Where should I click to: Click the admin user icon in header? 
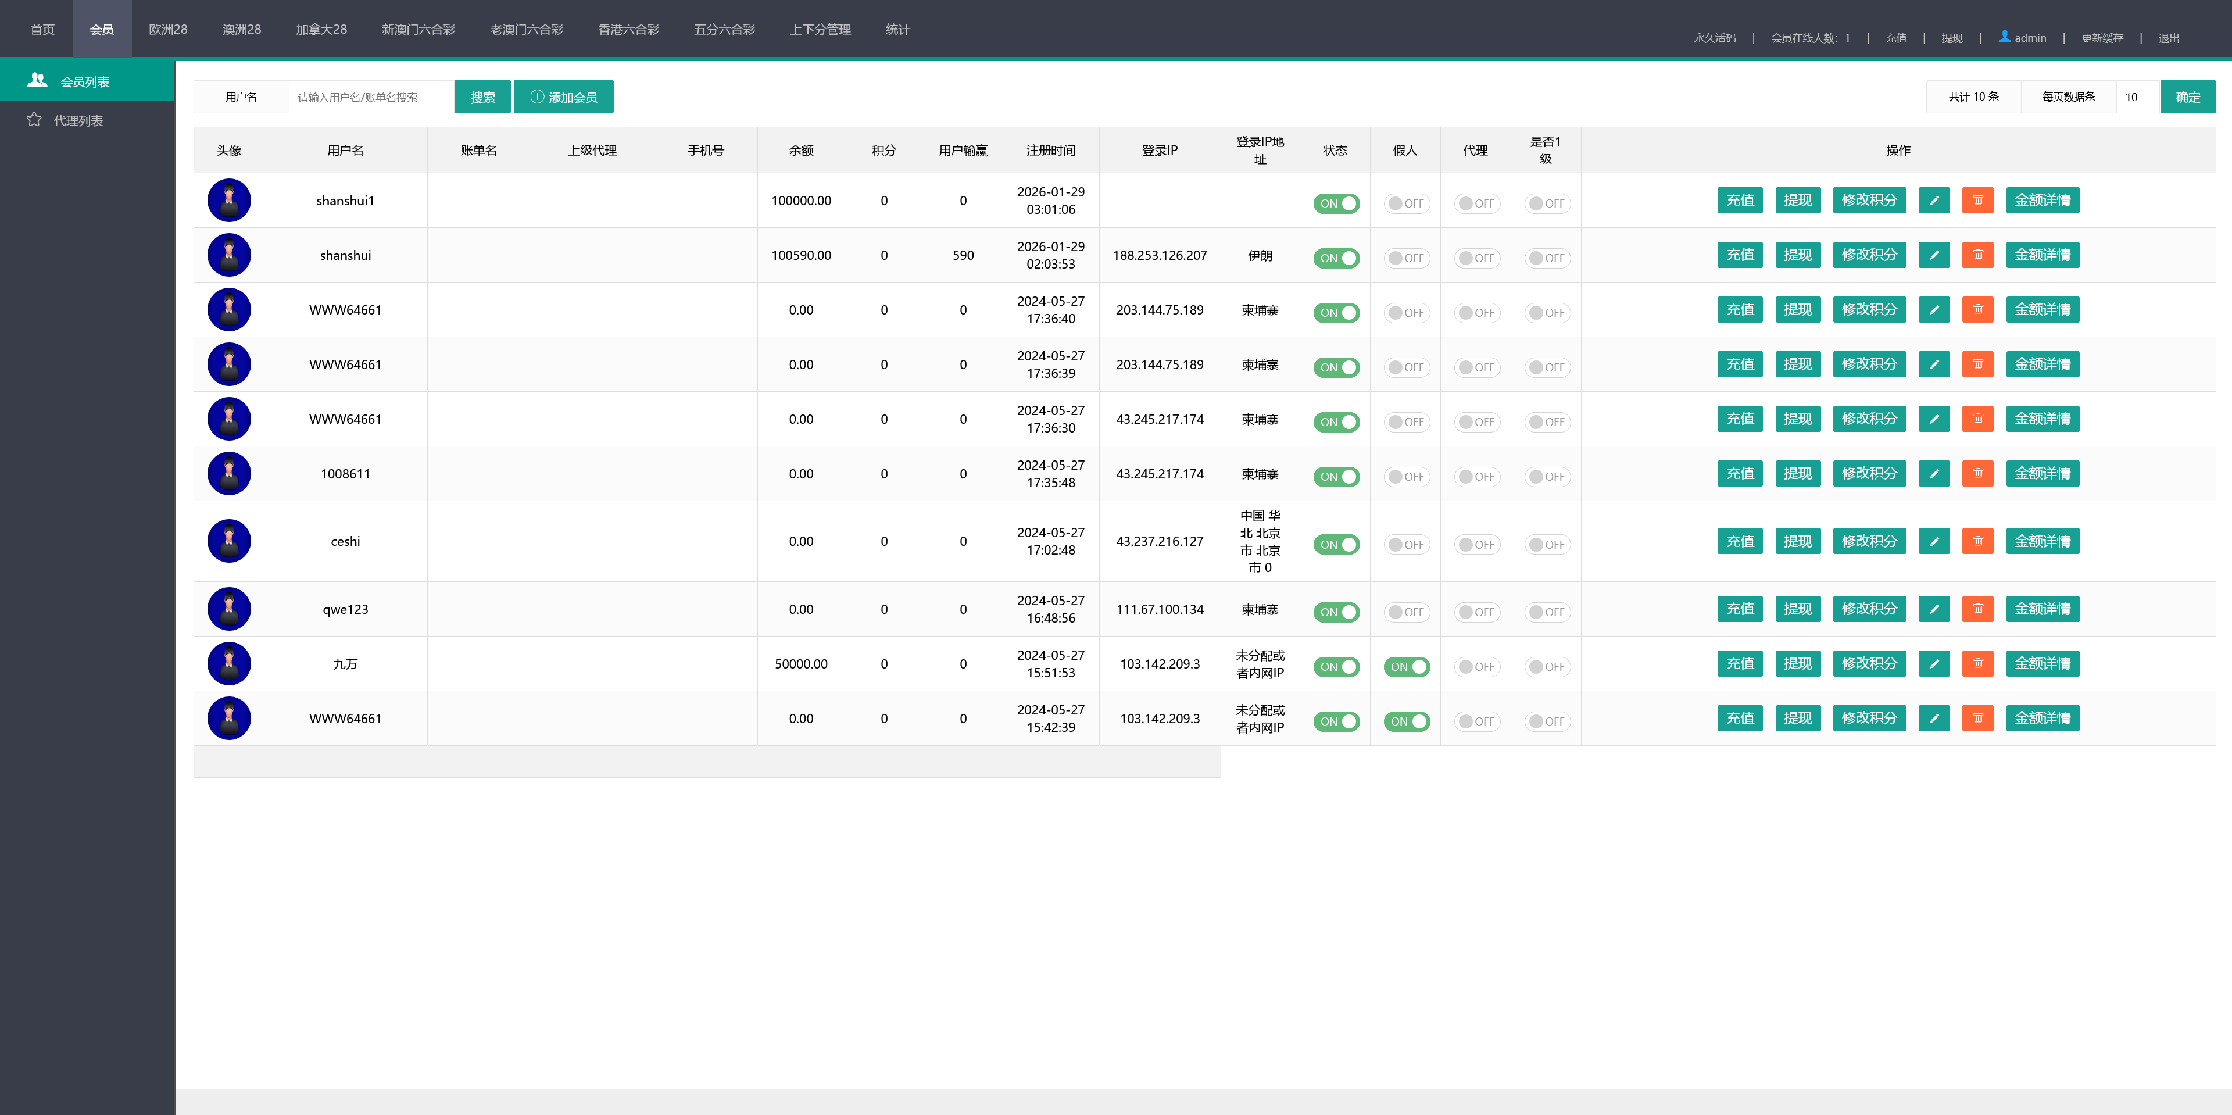click(2004, 37)
